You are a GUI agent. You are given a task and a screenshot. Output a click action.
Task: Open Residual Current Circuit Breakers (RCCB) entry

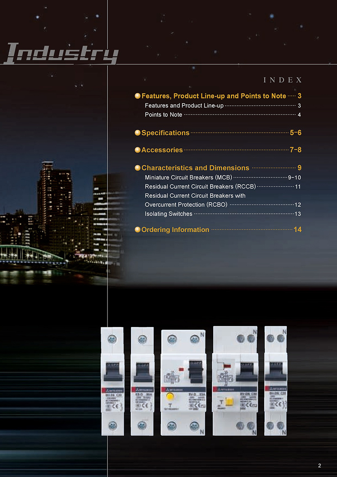pyautogui.click(x=200, y=186)
